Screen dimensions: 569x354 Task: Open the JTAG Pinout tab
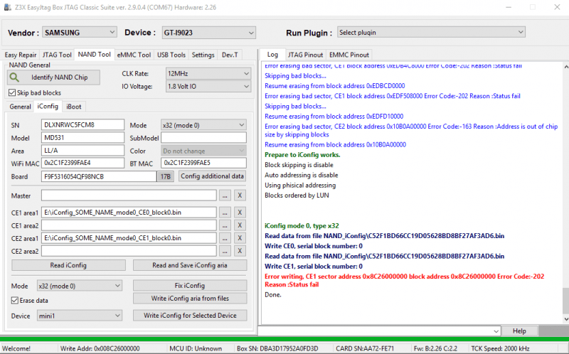point(306,55)
